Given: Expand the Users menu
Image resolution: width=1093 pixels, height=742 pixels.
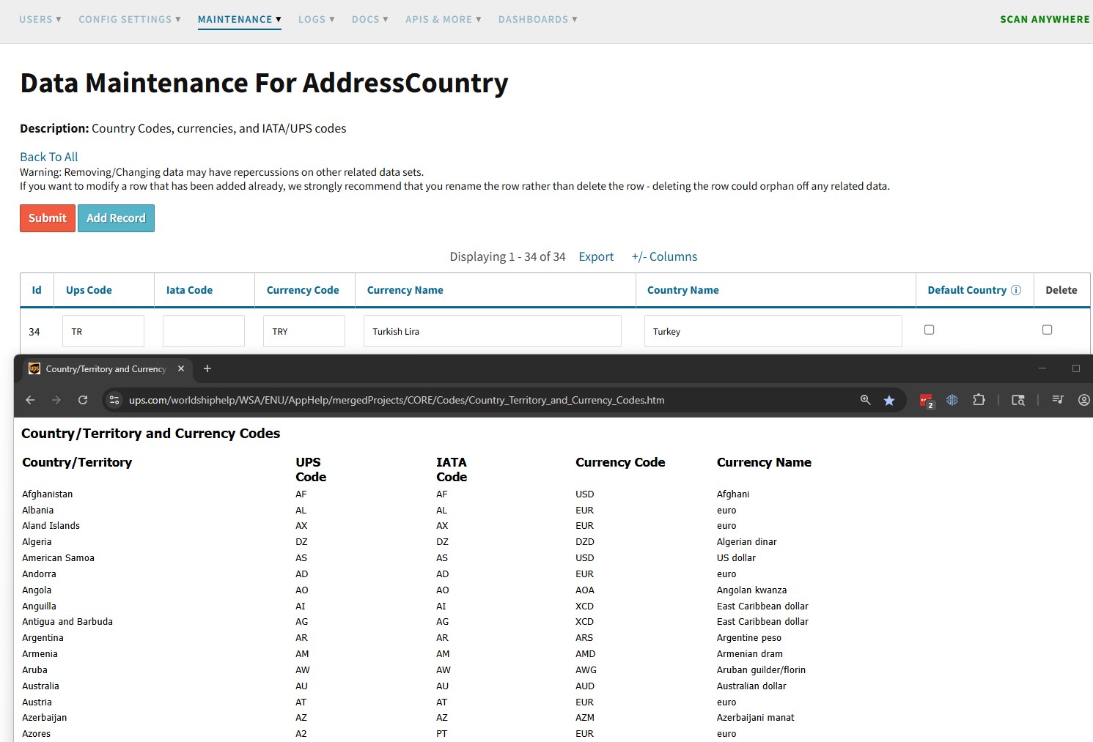Looking at the screenshot, I should click(x=40, y=19).
